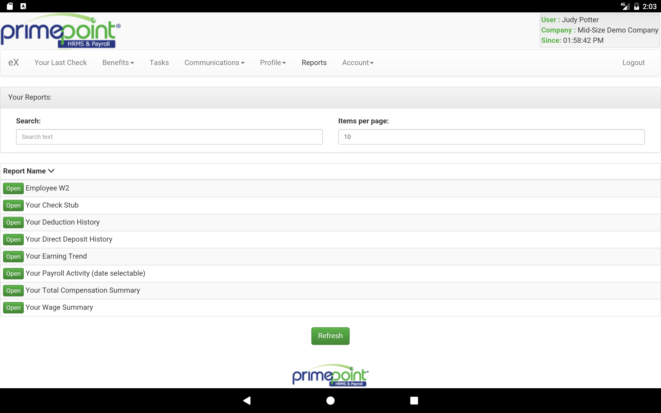661x413 pixels.
Task: Click the 'Search:' field label
Action: pos(28,121)
